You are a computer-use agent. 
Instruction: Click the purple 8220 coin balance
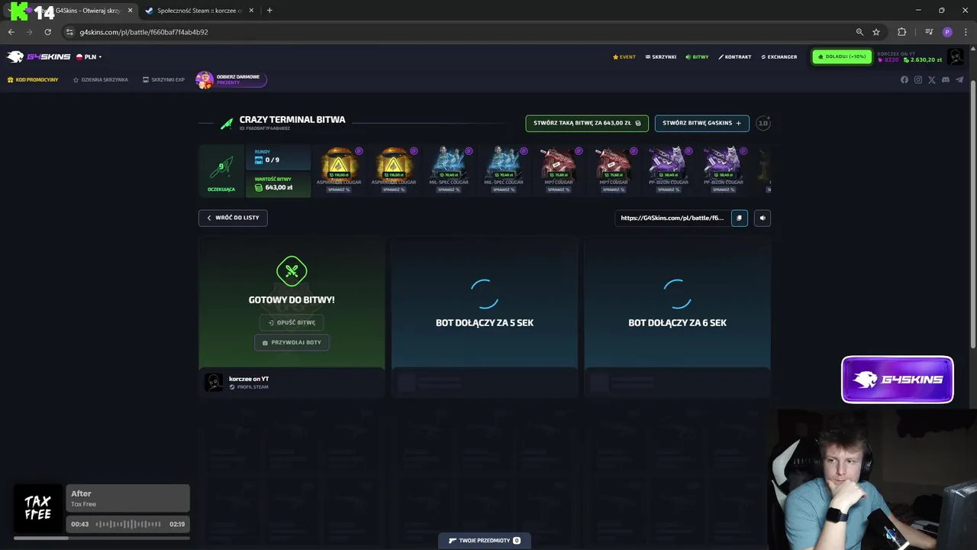coord(888,60)
